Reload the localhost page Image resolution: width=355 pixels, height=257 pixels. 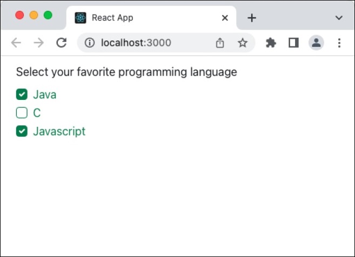(61, 43)
